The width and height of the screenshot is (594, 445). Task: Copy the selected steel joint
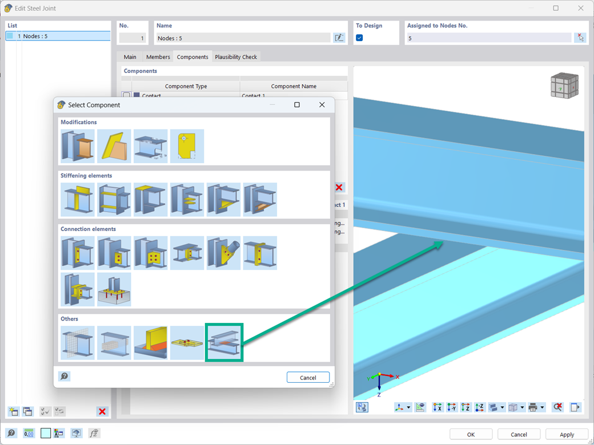[x=27, y=411]
